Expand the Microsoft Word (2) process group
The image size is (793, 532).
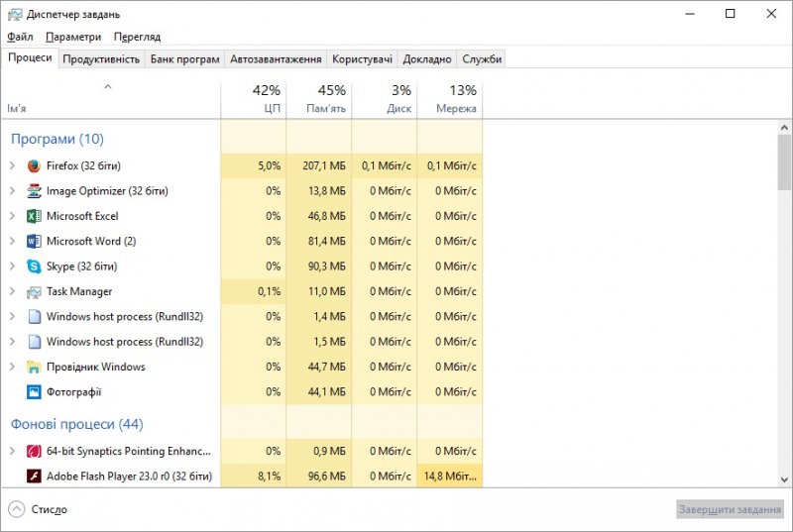[13, 241]
